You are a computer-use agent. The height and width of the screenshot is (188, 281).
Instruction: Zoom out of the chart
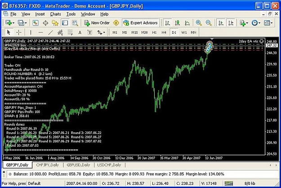[209, 23]
